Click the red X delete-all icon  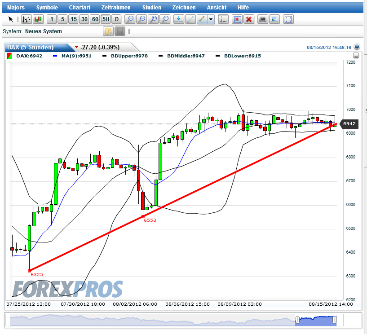click(x=249, y=19)
